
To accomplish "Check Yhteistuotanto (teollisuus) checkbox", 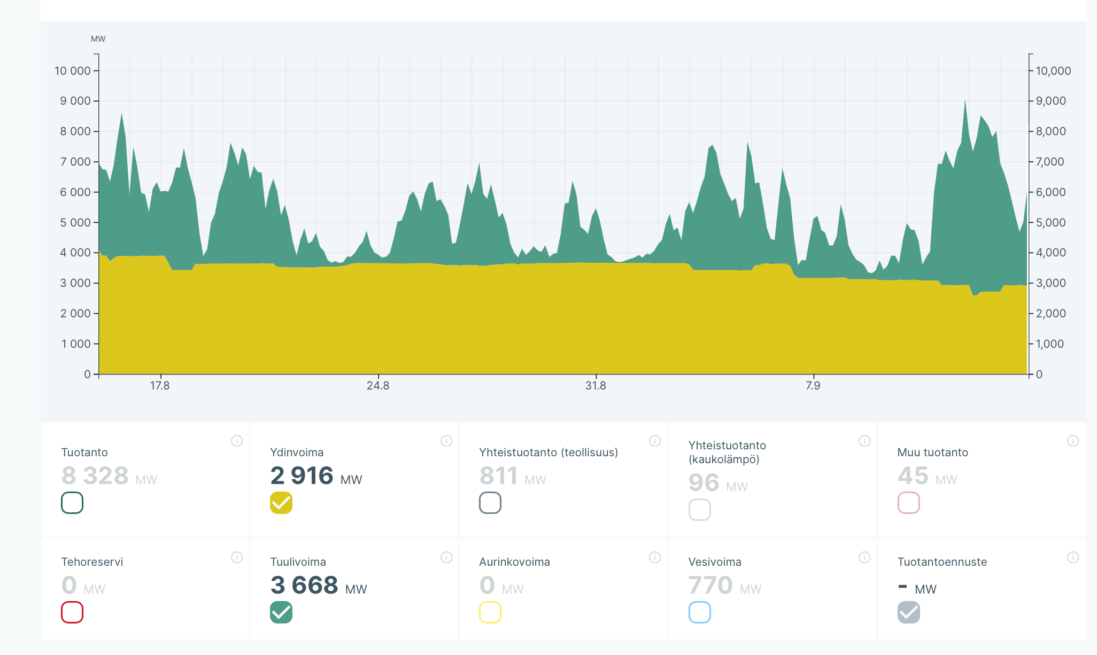I will point(490,503).
